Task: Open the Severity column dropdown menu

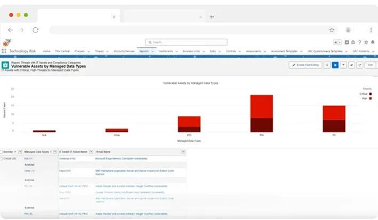Action: click(x=20, y=152)
